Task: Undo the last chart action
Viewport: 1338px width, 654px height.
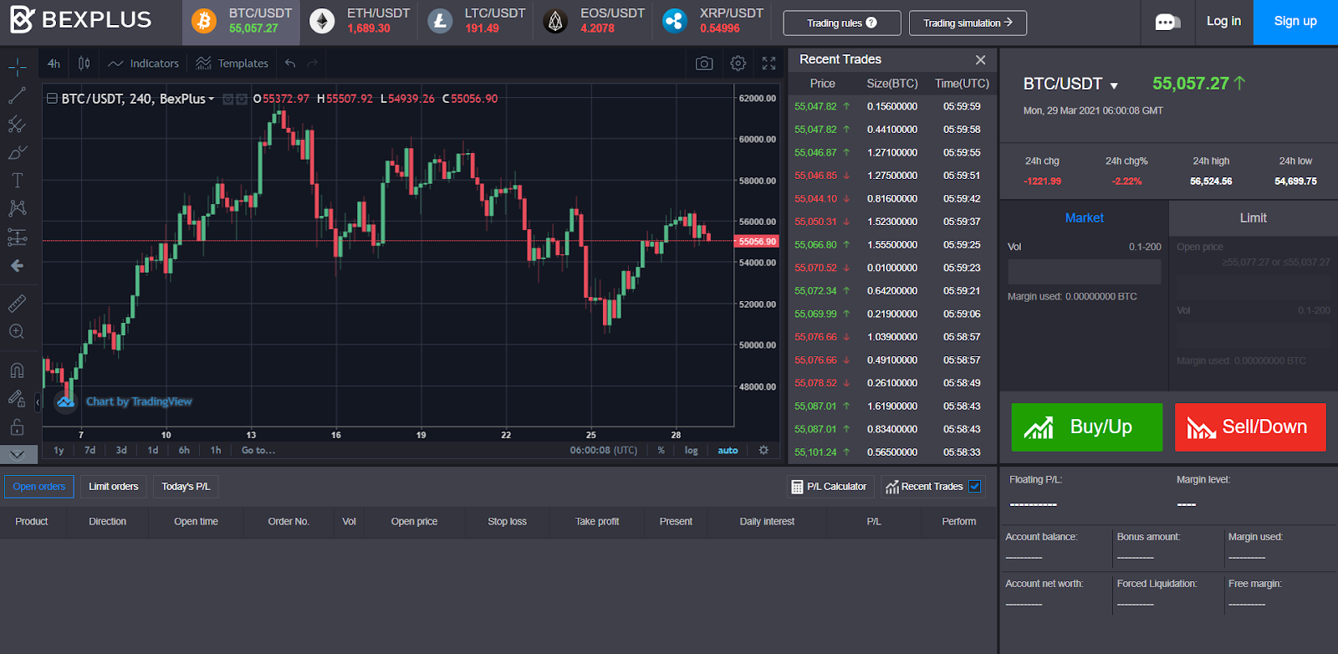Action: click(x=290, y=64)
